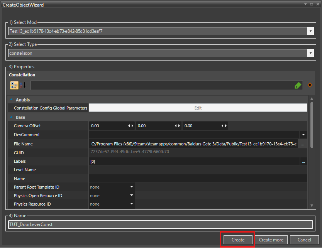Click the window options arrow in title bar

(x=305, y=4)
